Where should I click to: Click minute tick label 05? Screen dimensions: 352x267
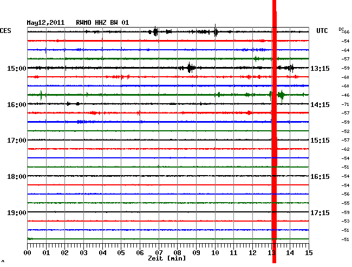coord(121,253)
